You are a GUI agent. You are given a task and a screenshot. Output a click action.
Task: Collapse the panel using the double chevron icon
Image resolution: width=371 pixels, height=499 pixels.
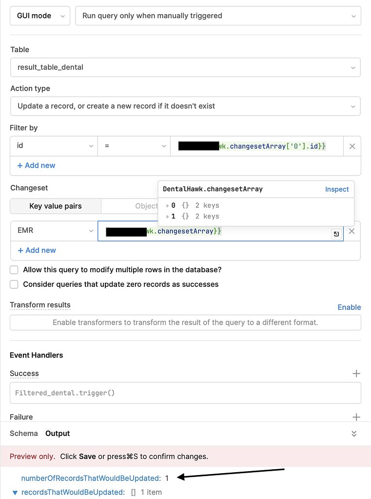click(x=354, y=433)
